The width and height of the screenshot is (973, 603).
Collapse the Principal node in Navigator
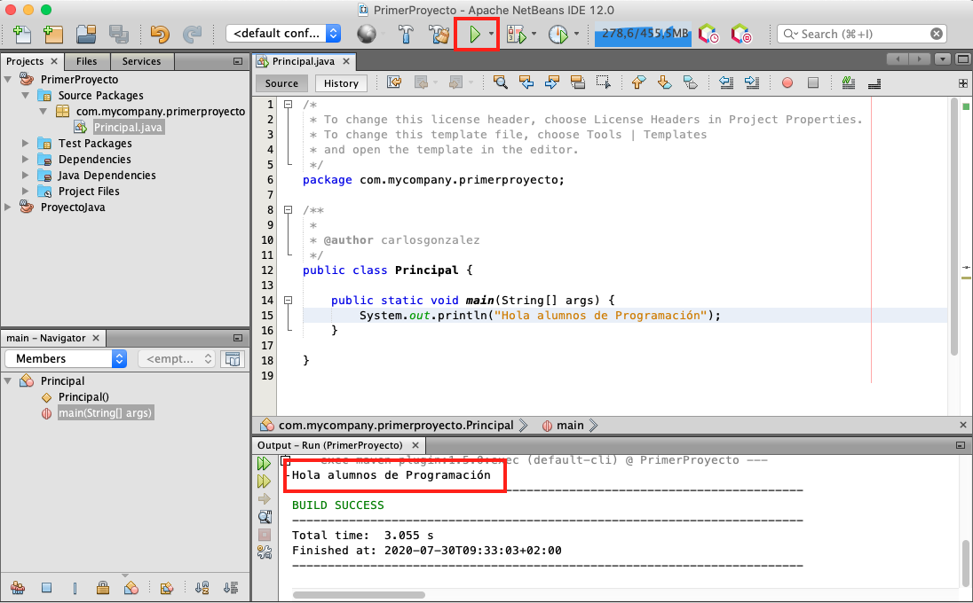click(8, 380)
